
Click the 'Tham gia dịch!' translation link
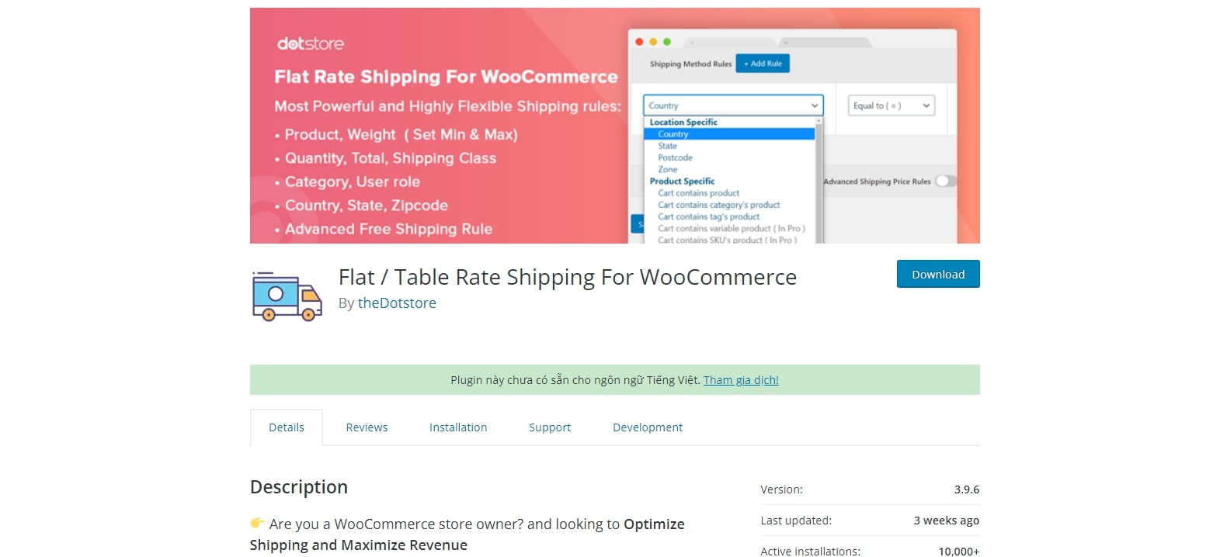[741, 380]
